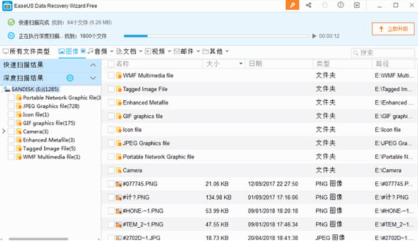This screenshot has height=241, width=418.
Task: Sort by the type column header
Action: pos(323,64)
